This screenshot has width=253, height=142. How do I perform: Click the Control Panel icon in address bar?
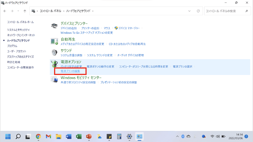point(33,11)
